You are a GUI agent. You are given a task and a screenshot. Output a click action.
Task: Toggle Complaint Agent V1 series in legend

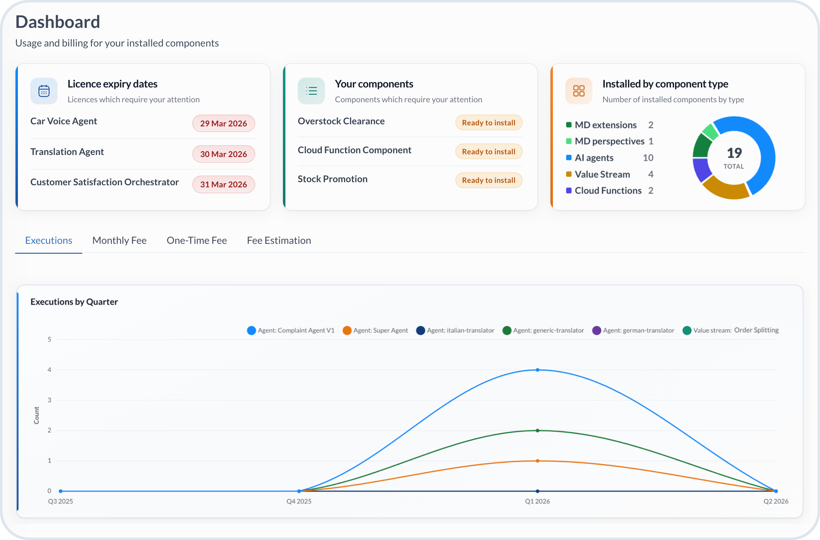click(x=291, y=331)
